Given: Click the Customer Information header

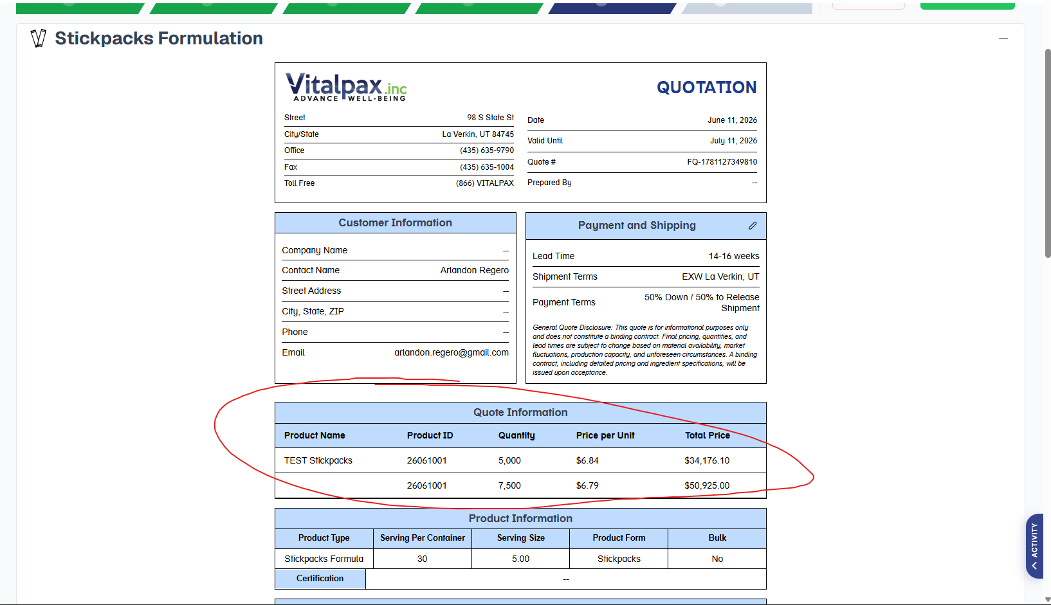Looking at the screenshot, I should [396, 223].
